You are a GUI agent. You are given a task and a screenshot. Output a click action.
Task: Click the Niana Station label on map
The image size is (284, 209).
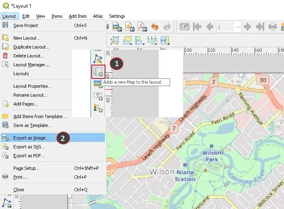(x=185, y=175)
